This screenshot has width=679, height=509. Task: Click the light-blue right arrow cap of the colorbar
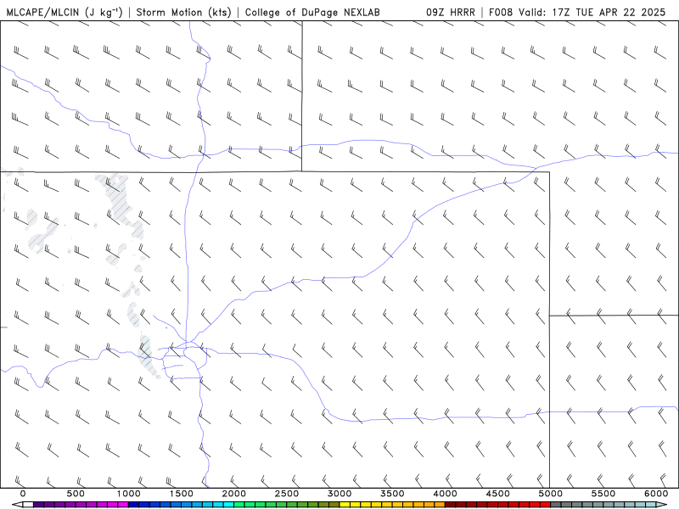[662, 505]
